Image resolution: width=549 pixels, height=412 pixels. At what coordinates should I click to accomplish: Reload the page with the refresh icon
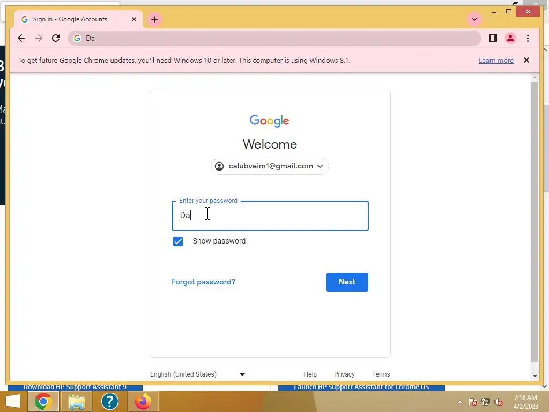pos(56,38)
